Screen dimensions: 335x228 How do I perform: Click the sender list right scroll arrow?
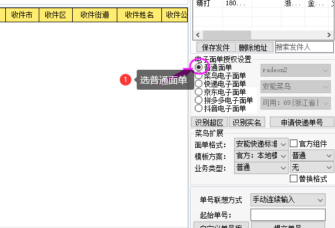tap(329, 35)
